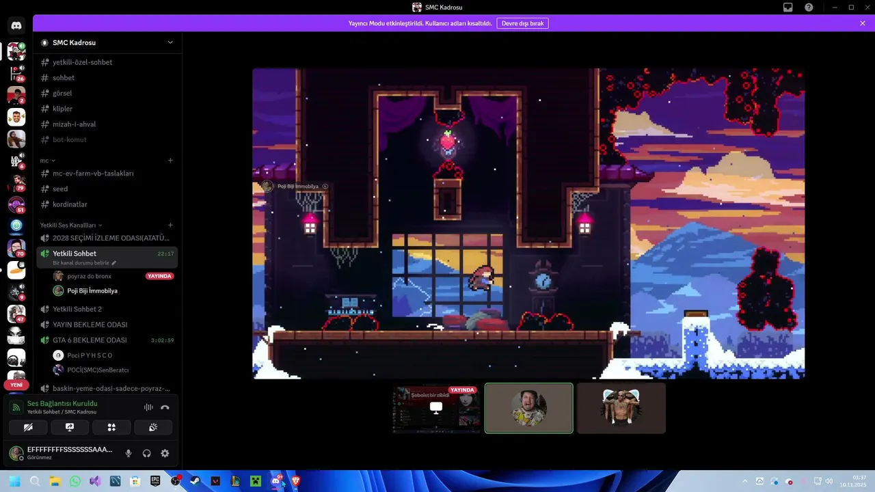Select the laughing-face participant tile
Image resolution: width=875 pixels, height=492 pixels.
(529, 409)
